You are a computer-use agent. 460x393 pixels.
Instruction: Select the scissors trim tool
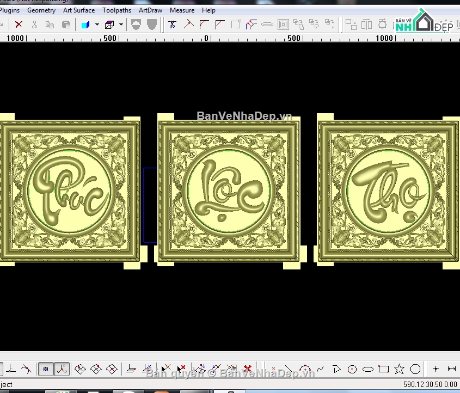tap(172, 24)
